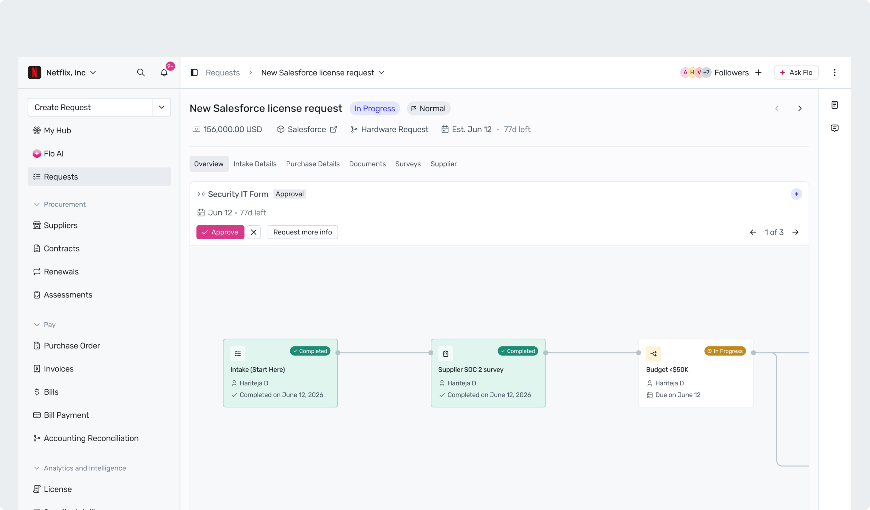Viewport: 870px width, 510px height.
Task: Click the Netflix logo icon
Action: tap(34, 73)
